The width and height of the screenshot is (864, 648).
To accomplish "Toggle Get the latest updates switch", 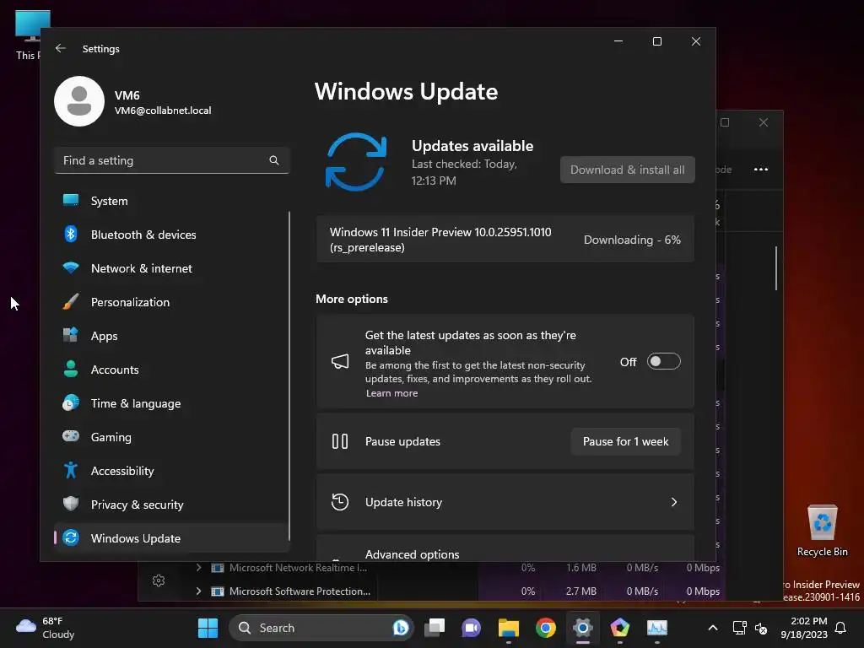I will pos(663,361).
